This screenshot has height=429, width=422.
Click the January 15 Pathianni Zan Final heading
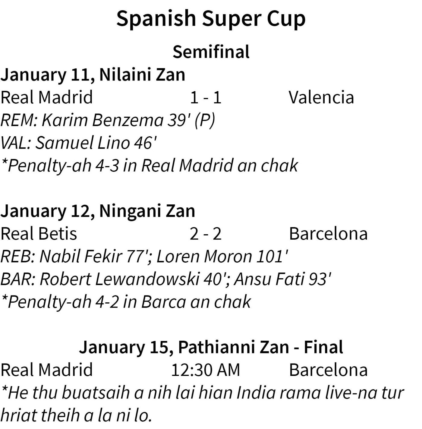tap(211, 347)
